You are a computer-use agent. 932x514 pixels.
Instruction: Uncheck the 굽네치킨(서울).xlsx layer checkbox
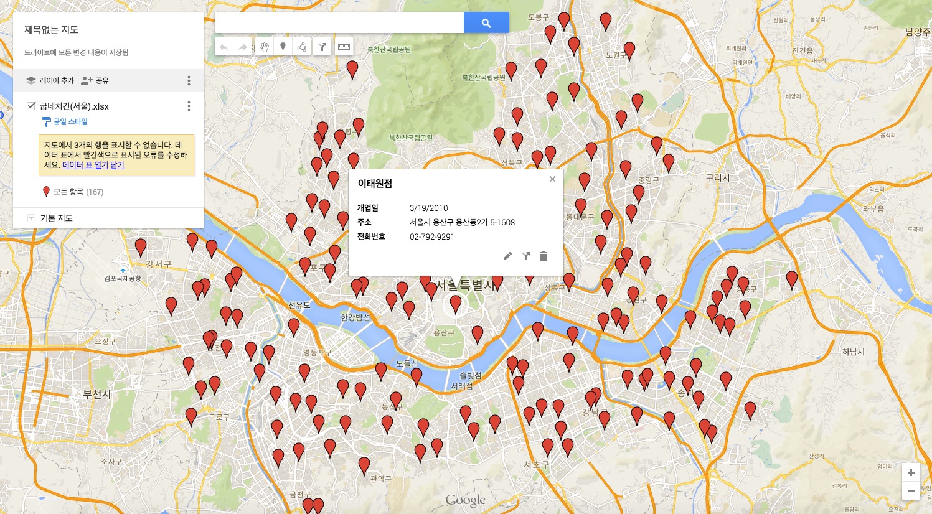[x=31, y=106]
